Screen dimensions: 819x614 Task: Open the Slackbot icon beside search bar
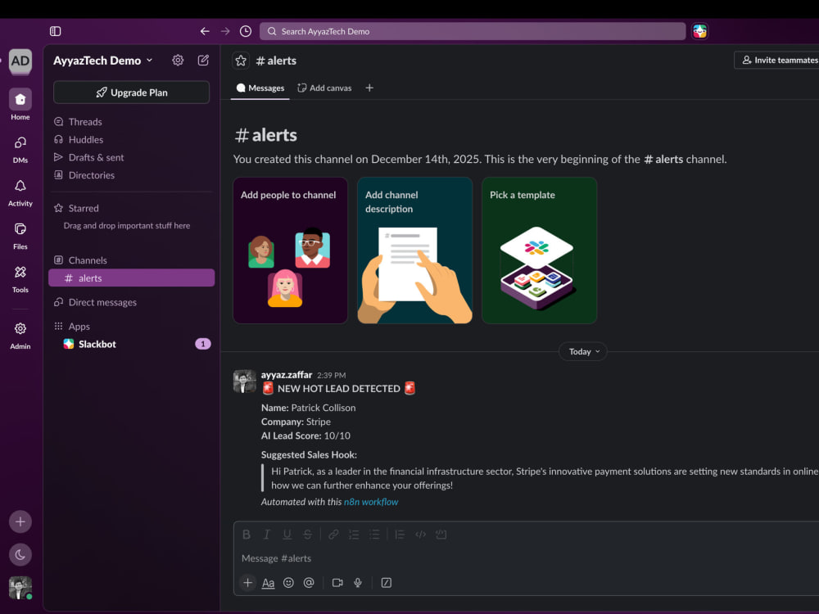[700, 31]
